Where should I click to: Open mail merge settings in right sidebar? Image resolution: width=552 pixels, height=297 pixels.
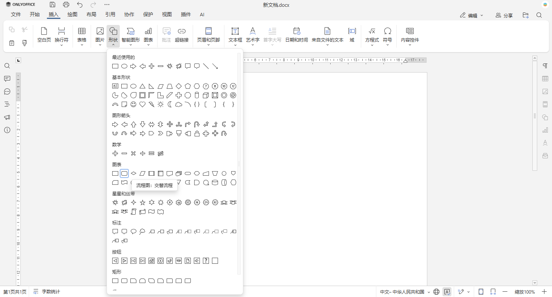(x=545, y=156)
